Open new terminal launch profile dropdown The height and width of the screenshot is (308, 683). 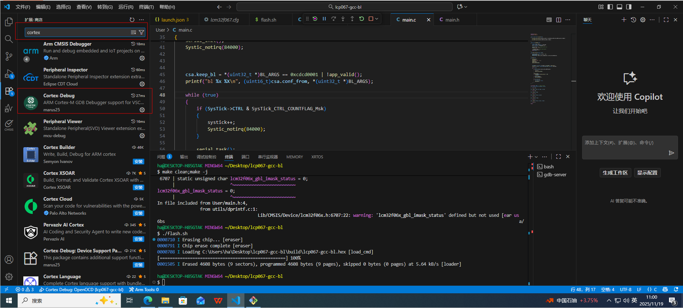[536, 157]
